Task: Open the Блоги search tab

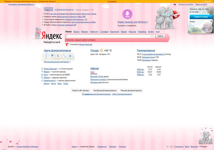Action: (x=151, y=32)
